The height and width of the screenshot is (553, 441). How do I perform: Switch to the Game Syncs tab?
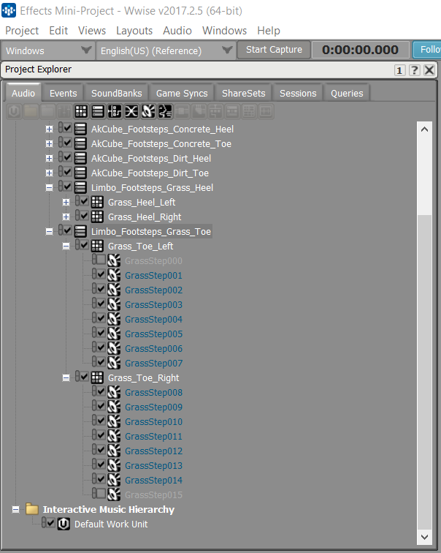point(182,93)
